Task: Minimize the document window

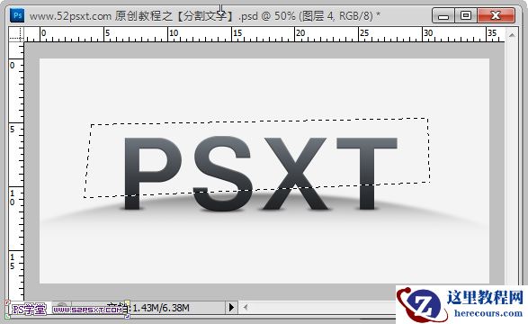Action: pos(443,15)
